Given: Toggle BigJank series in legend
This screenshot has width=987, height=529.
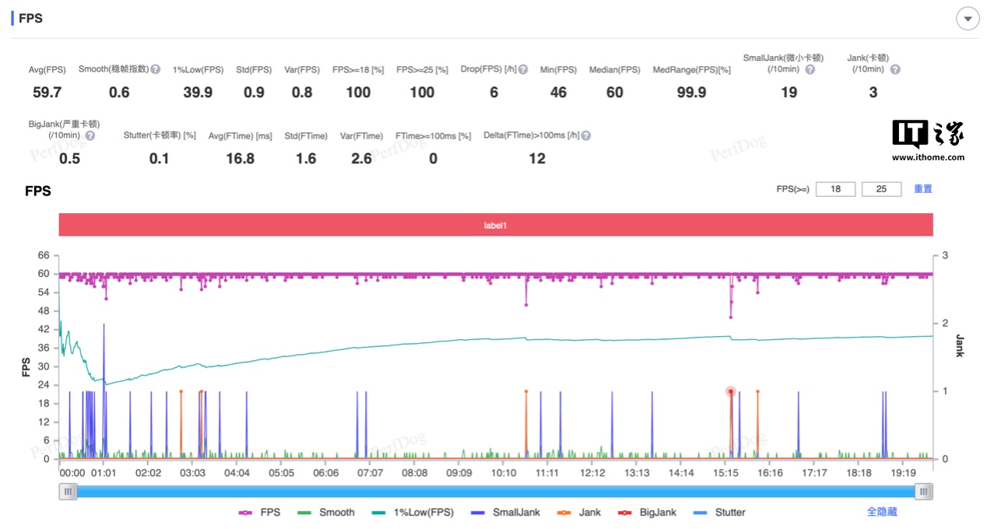Looking at the screenshot, I should (647, 513).
